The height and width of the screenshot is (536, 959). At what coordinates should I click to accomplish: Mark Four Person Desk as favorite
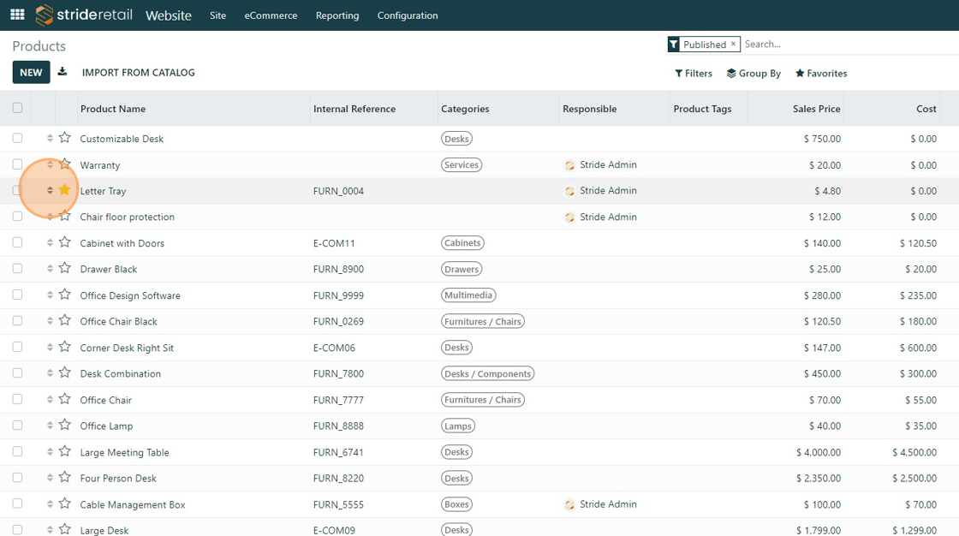(x=65, y=478)
